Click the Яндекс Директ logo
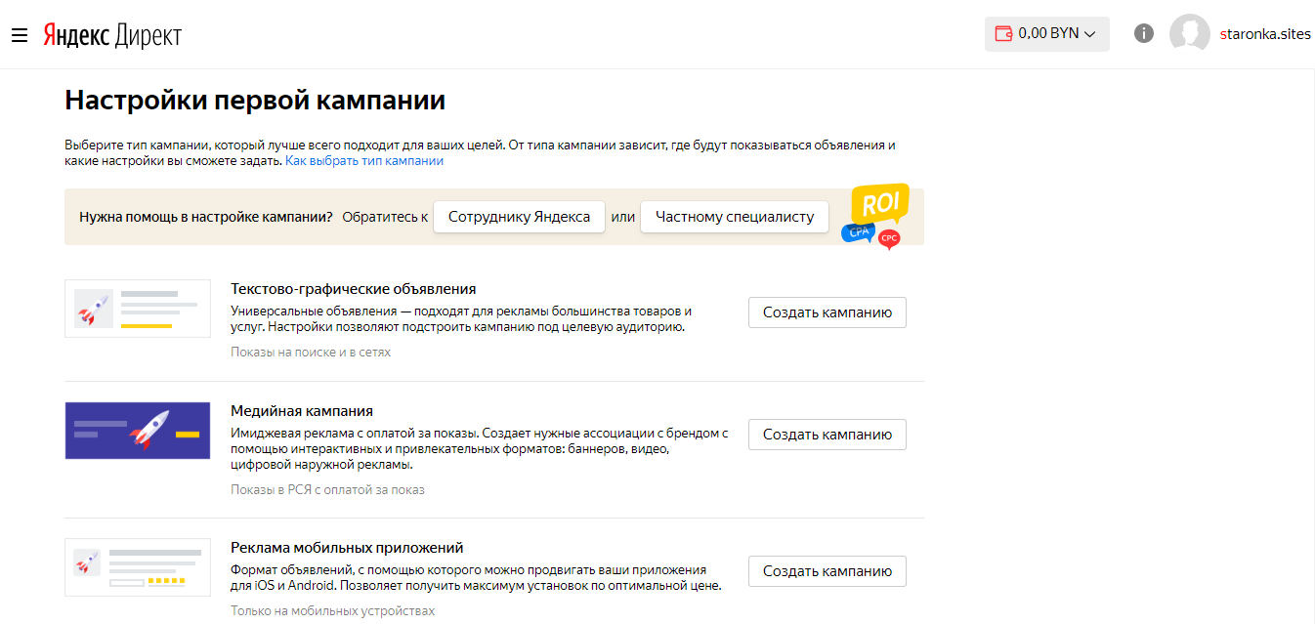 tap(112, 35)
